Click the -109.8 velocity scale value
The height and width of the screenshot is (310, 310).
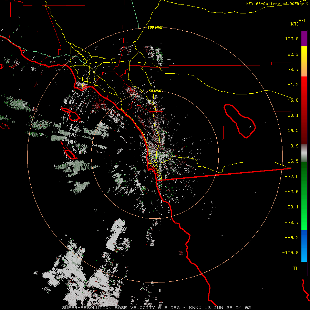tap(290, 253)
